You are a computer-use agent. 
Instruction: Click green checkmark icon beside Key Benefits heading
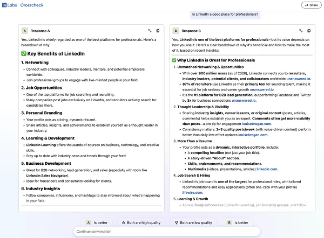pyautogui.click(x=24, y=53)
